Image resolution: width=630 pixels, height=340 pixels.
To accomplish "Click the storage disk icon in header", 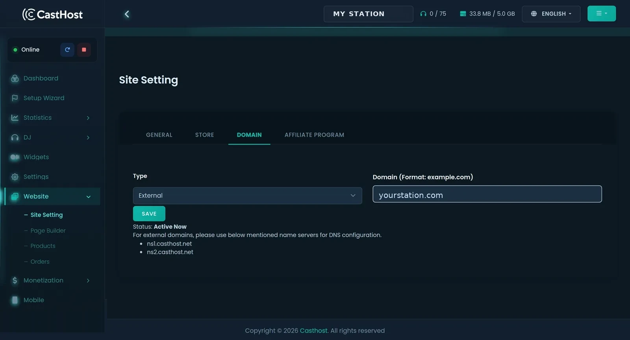I will 463,14.
